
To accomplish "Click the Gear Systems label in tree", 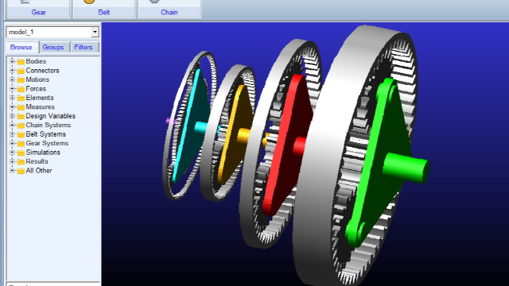I will pos(47,143).
